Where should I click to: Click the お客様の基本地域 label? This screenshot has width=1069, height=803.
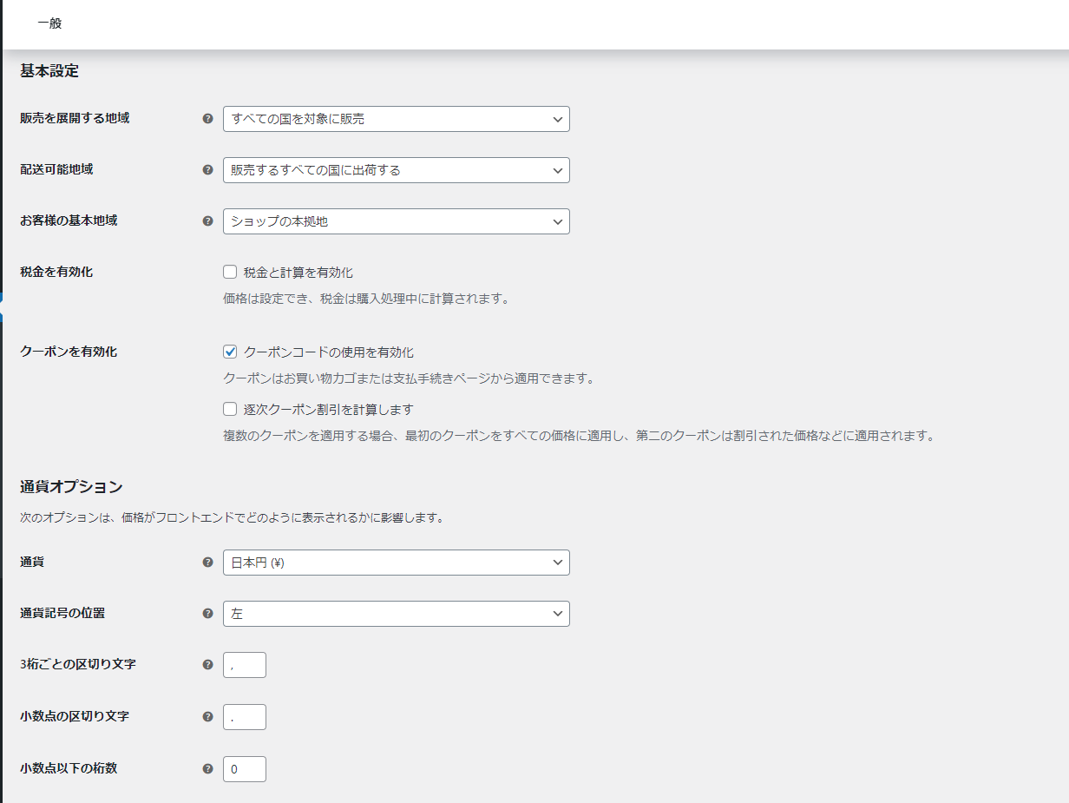click(69, 220)
